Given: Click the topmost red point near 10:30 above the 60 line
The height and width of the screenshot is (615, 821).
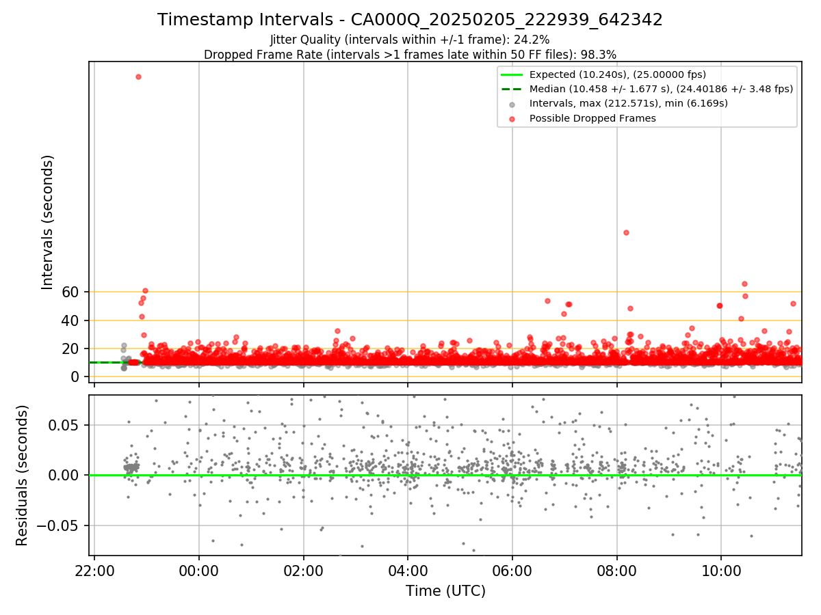Looking at the screenshot, I should click(744, 284).
